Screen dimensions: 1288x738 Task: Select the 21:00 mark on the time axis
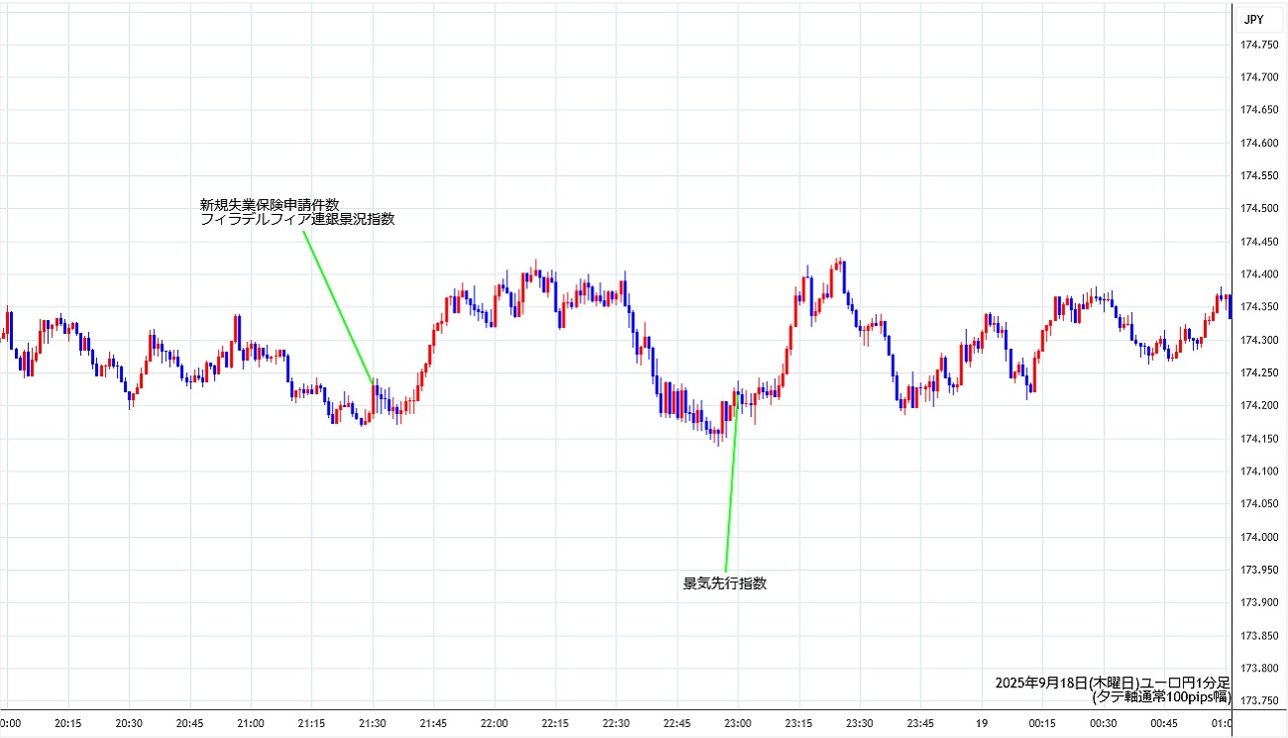(251, 723)
